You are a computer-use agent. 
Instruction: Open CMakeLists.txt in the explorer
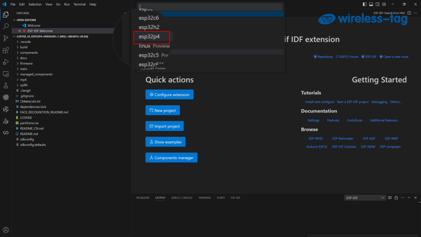tap(30, 101)
